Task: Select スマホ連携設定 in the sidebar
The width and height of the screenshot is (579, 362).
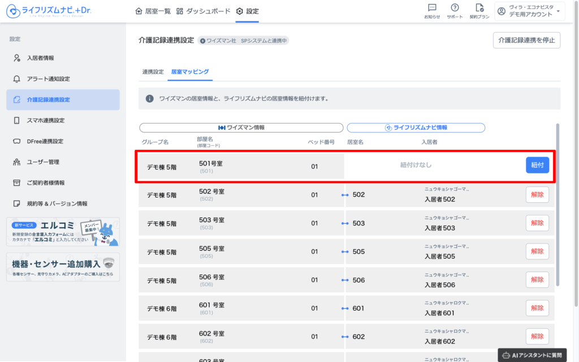Action: click(x=46, y=121)
